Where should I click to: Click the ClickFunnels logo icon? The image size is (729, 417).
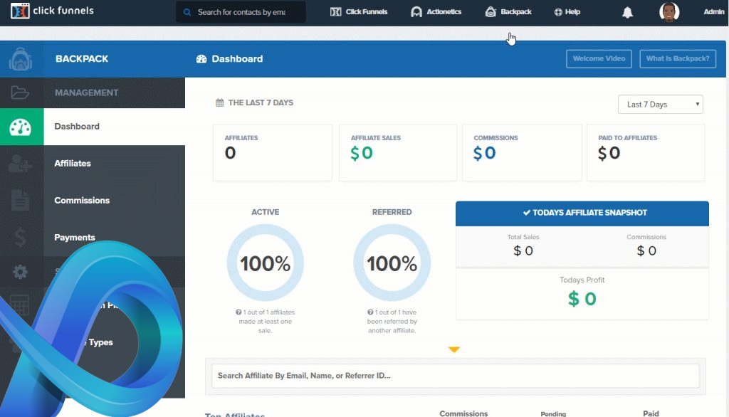click(20, 11)
